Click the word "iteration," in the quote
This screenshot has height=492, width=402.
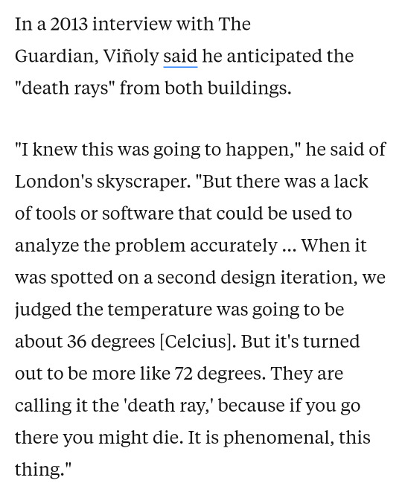pos(319,278)
